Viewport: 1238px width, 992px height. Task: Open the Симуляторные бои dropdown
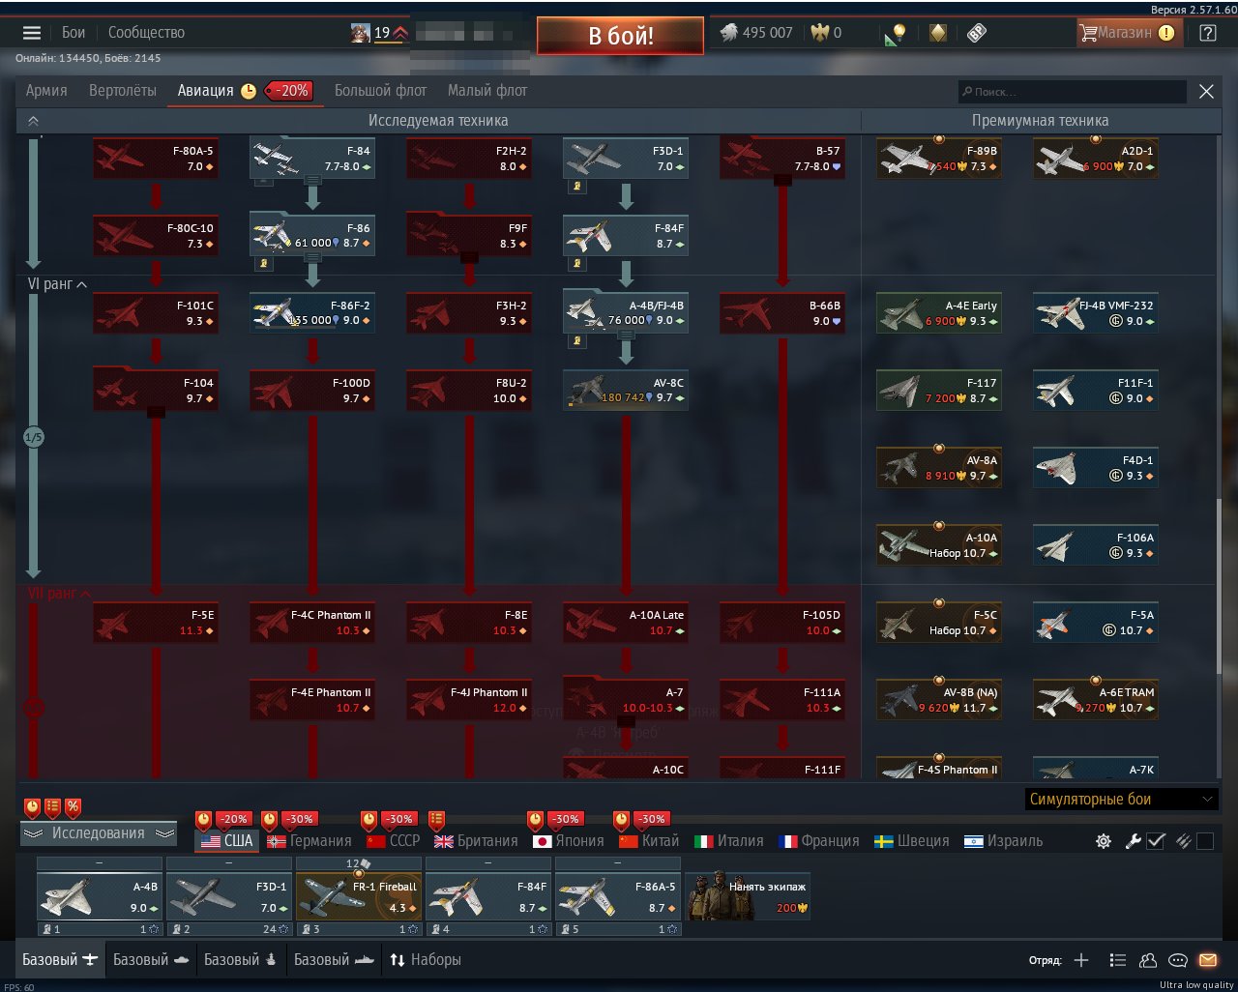coord(1121,800)
